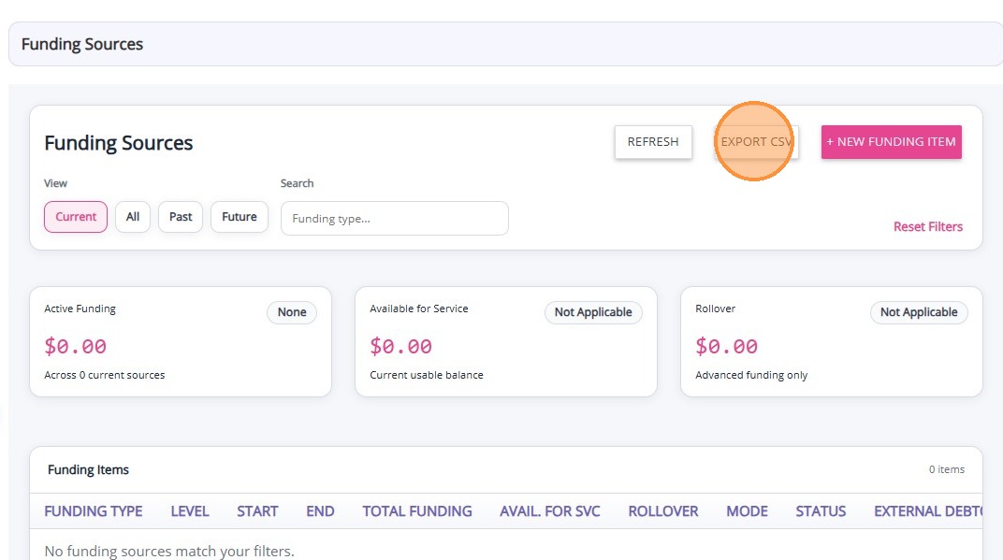Focus the Funding type search field
The height and width of the screenshot is (560, 1003).
(x=395, y=219)
